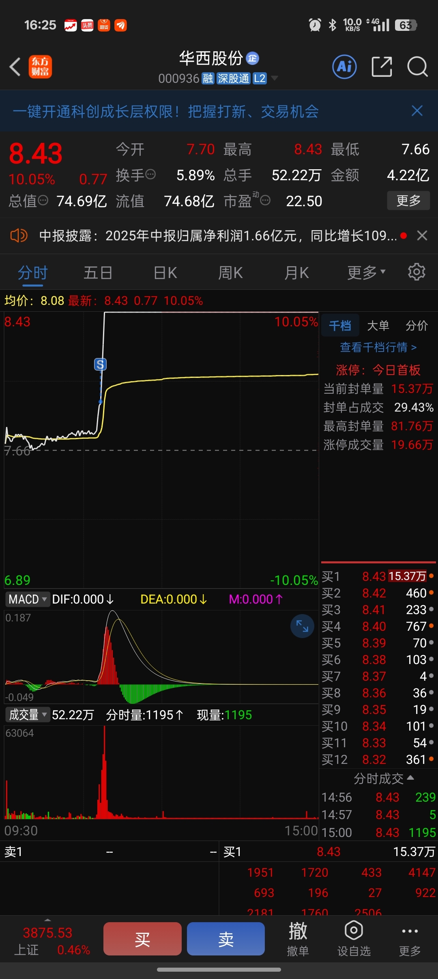Tap the 涨停: 今日首板 label

click(x=378, y=370)
